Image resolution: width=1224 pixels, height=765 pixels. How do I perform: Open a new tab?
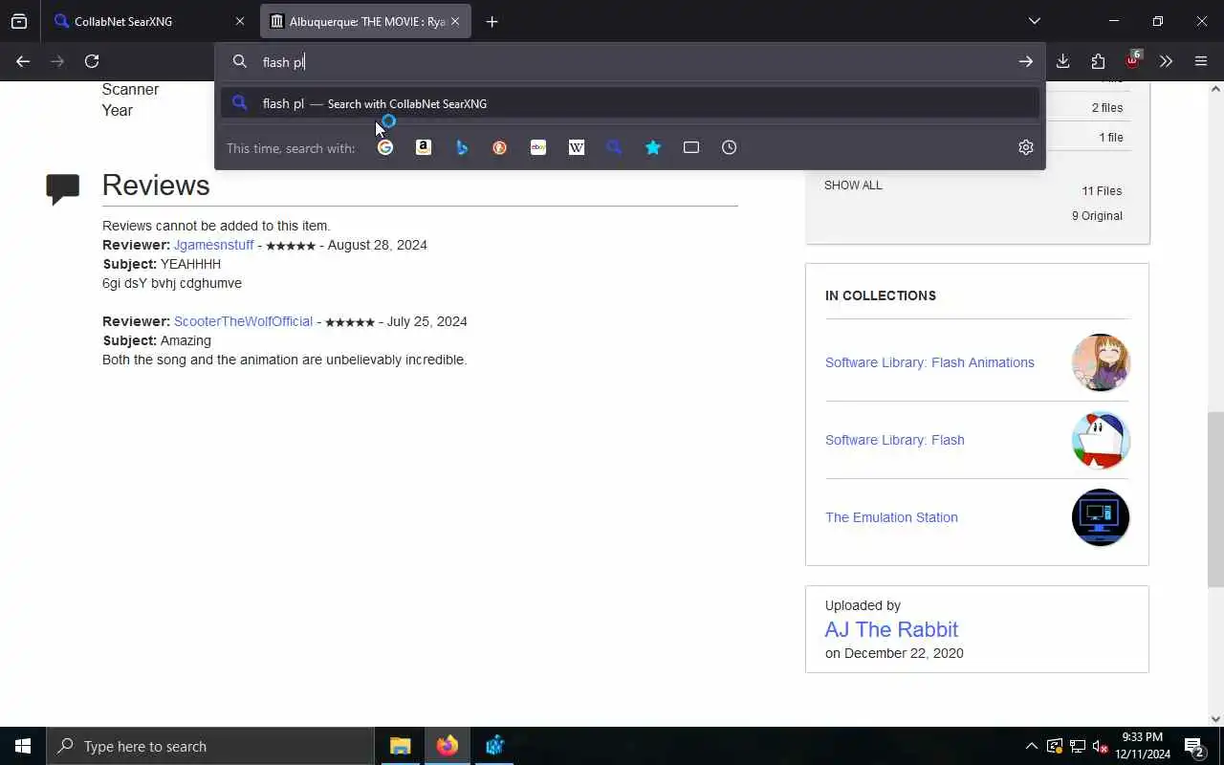coord(492,21)
